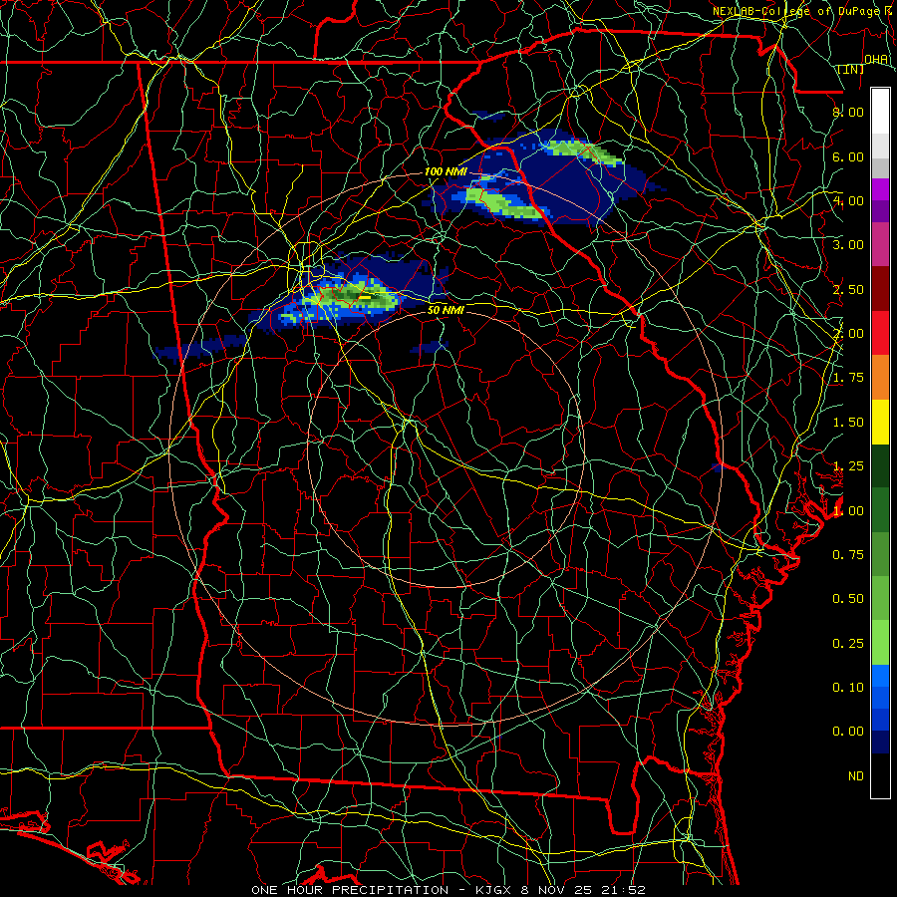
Task: Click the OHA product code label
Action: point(875,59)
